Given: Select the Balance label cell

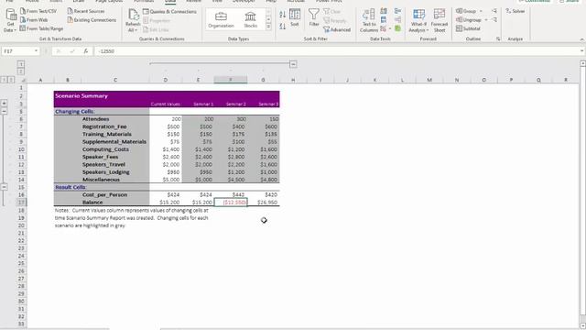Looking at the screenshot, I should tap(92, 203).
